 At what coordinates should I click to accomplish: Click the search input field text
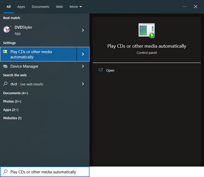tap(43, 172)
